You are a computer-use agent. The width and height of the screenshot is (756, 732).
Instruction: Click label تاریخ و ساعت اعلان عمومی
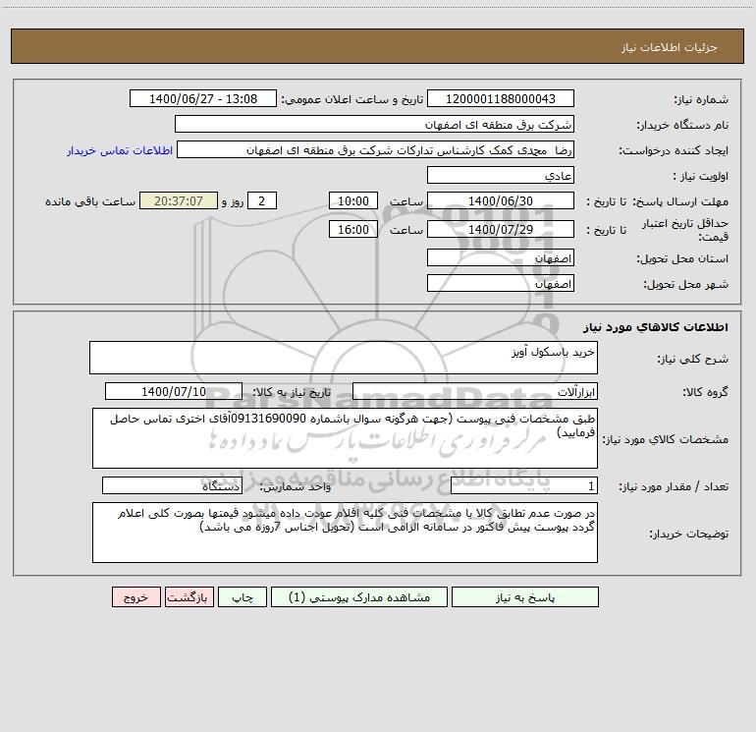pyautogui.click(x=351, y=99)
